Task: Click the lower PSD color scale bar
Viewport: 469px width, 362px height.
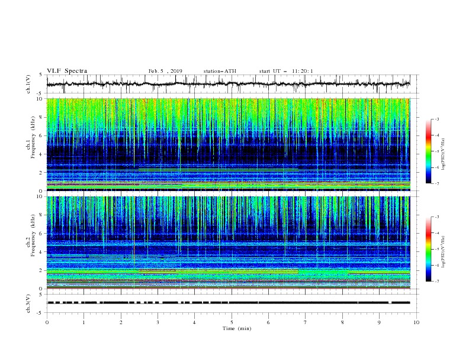Action: coord(428,249)
